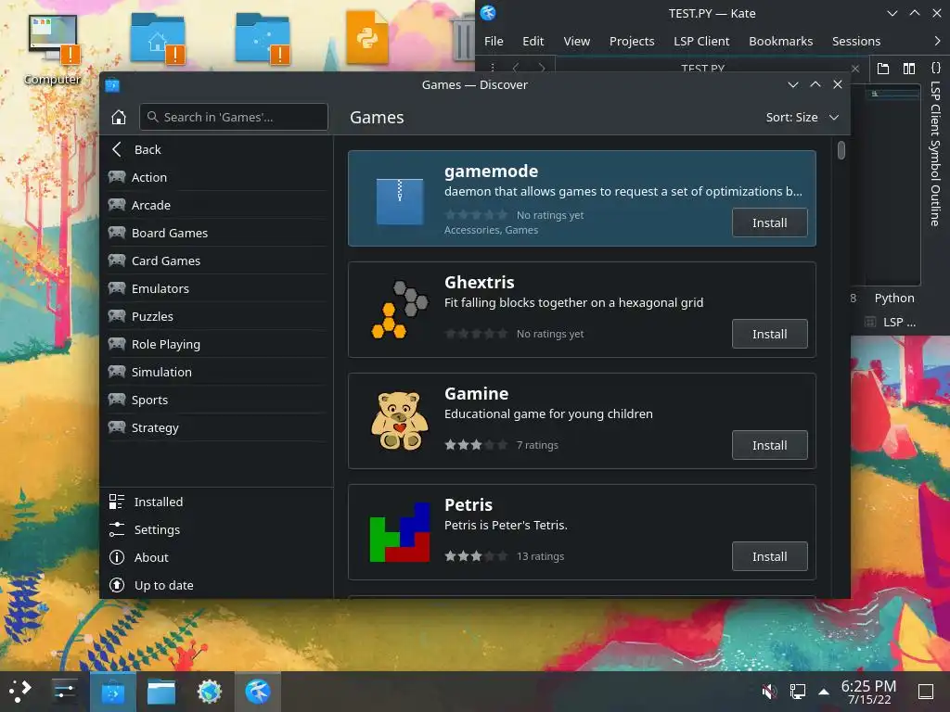Open the Sports category
The height and width of the screenshot is (712, 950).
[x=216, y=400]
